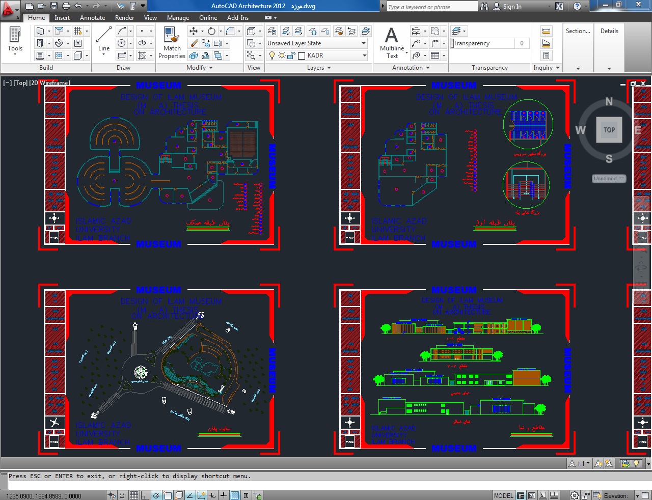Click the Multiline Text tool
This screenshot has width=652, height=500.
392,43
